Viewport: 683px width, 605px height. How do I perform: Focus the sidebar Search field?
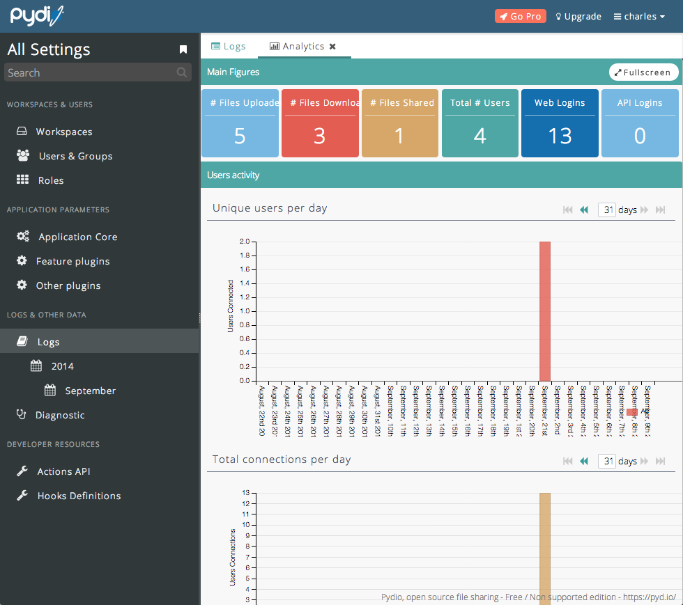89,72
